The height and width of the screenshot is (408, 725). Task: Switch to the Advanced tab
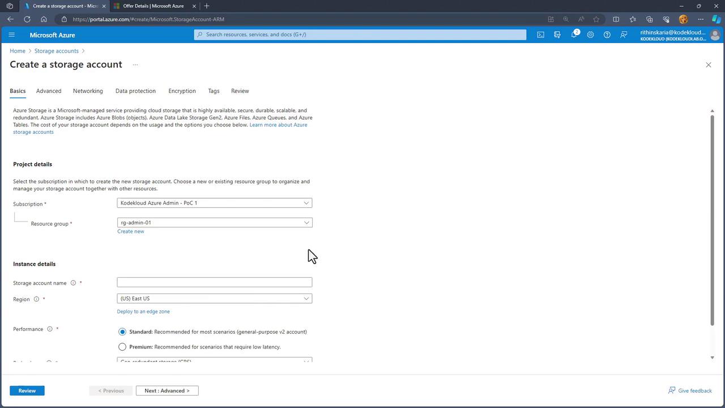click(49, 91)
